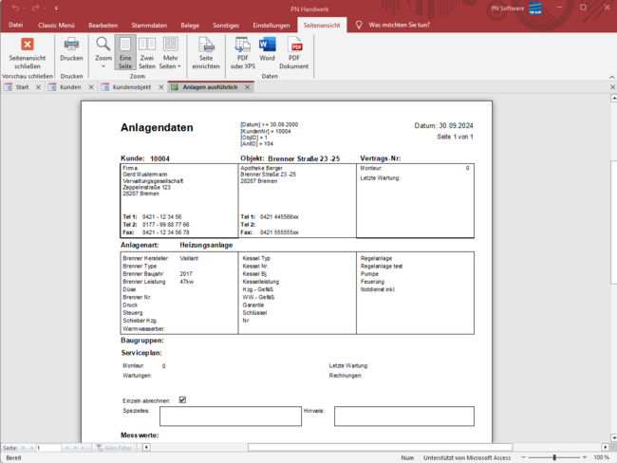The width and height of the screenshot is (617, 463).
Task: Click the vertical scrollbar down arrow
Action: click(x=613, y=437)
